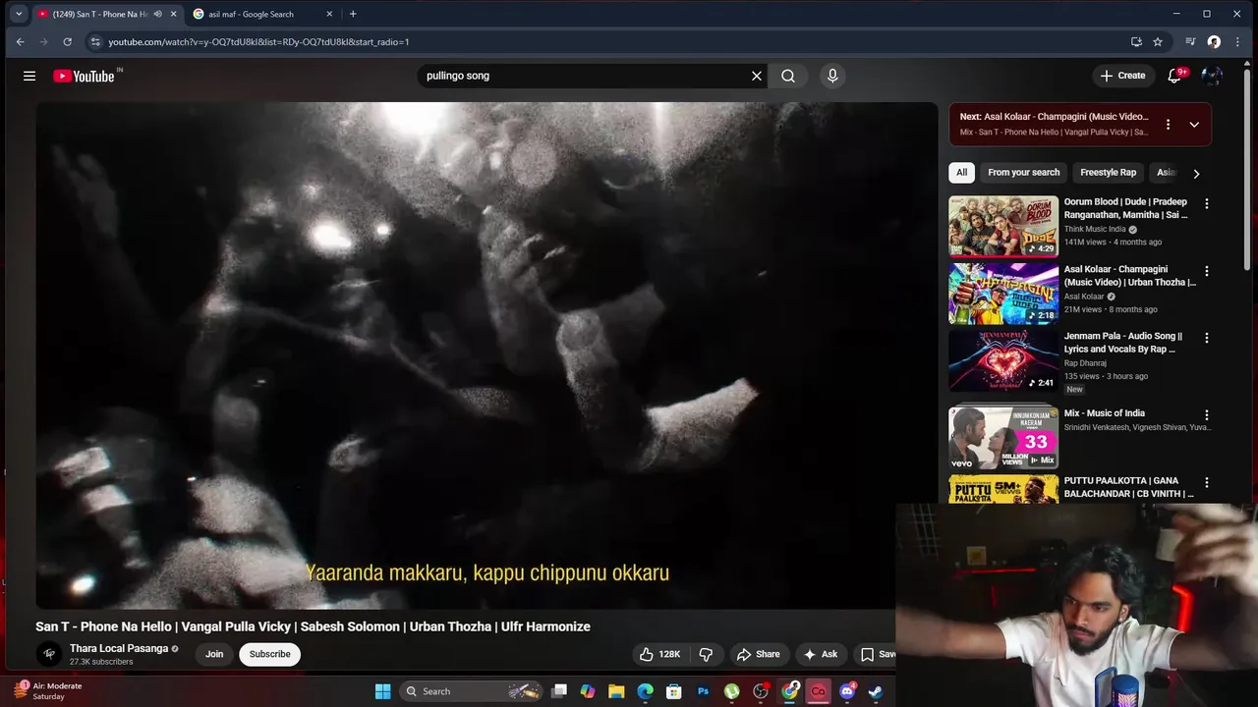Bookmark this page with star icon
Image resolution: width=1258 pixels, height=707 pixels.
click(x=1158, y=42)
